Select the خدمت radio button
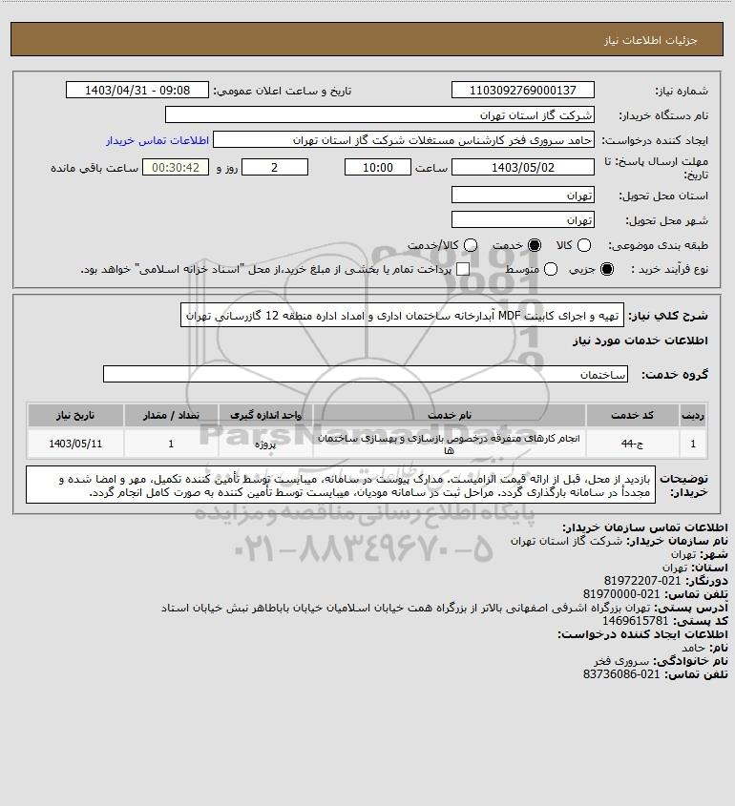Screen dimensions: 735x806 pyautogui.click(x=535, y=246)
